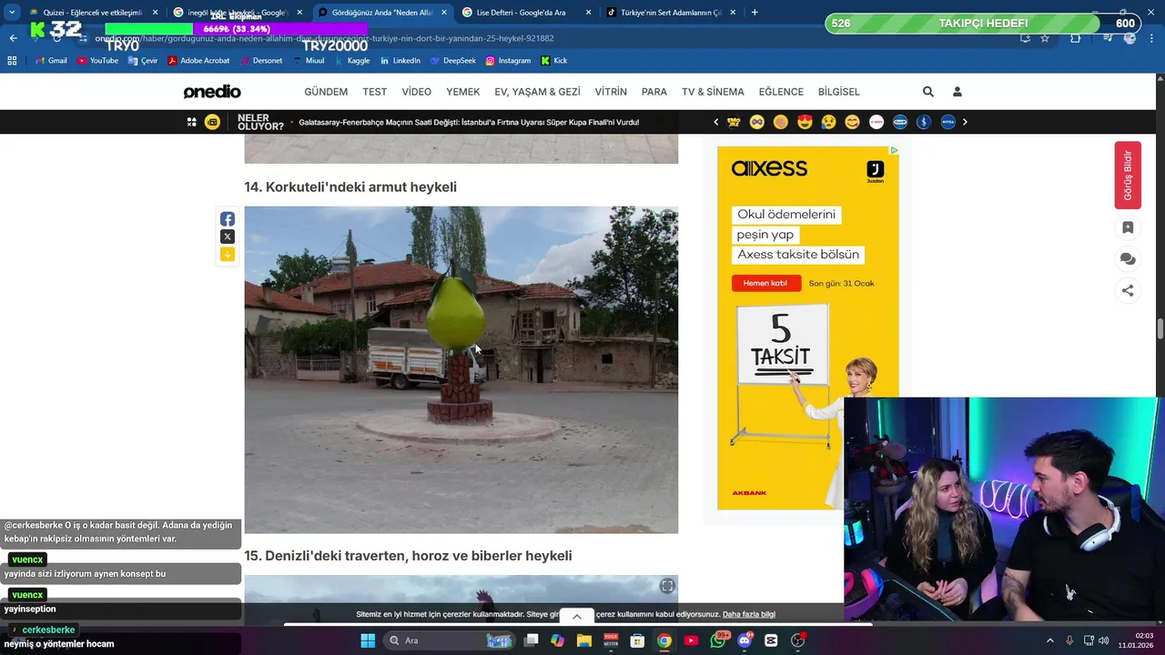This screenshot has height=655, width=1165.
Task: Click the Nivea brand icon
Action: pos(947,122)
